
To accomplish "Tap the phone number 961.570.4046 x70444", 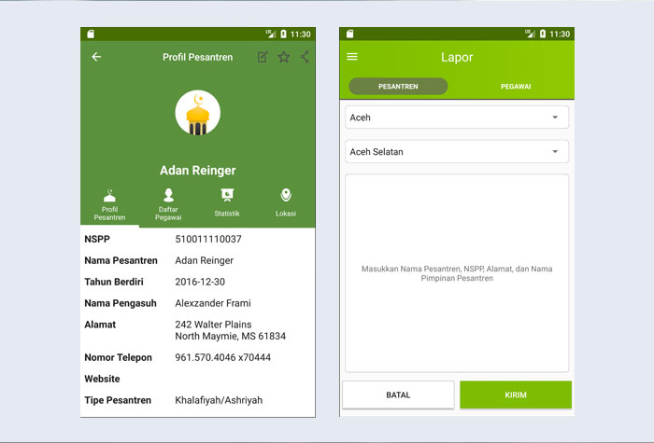I will click(222, 357).
